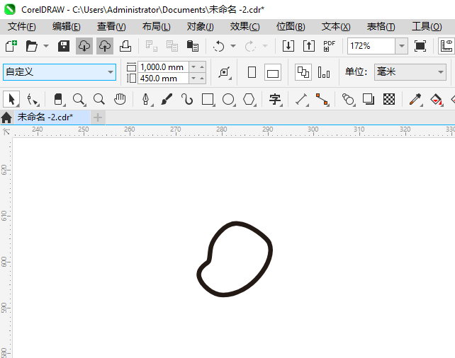
Task: Select portrait page orientation
Action: click(252, 72)
